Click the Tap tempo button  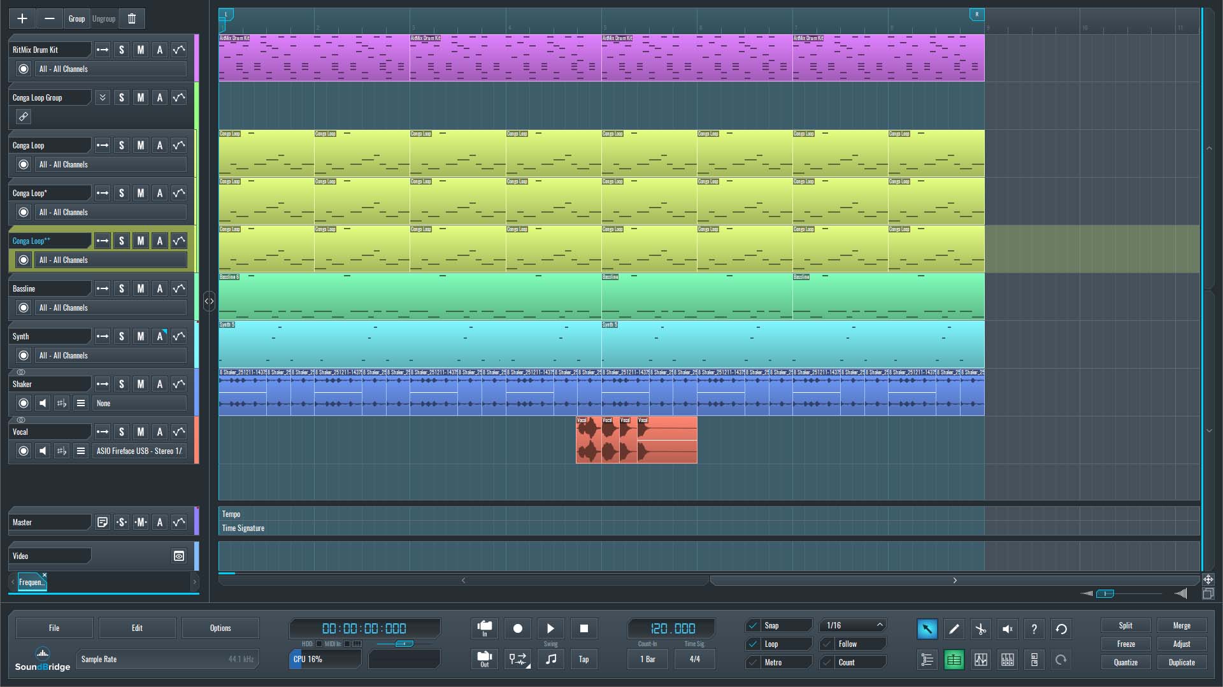(x=583, y=659)
